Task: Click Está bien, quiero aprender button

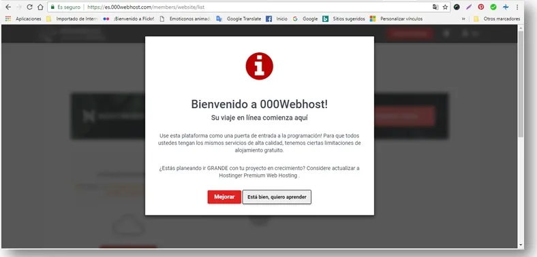Action: [277, 197]
